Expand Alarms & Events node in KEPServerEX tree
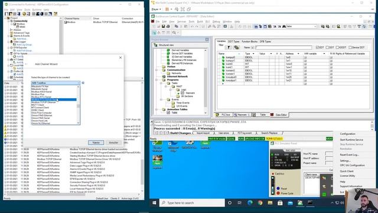 (8, 35)
